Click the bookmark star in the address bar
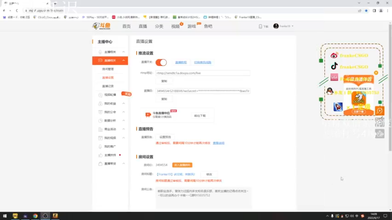The width and height of the screenshot is (392, 220). click(366, 10)
